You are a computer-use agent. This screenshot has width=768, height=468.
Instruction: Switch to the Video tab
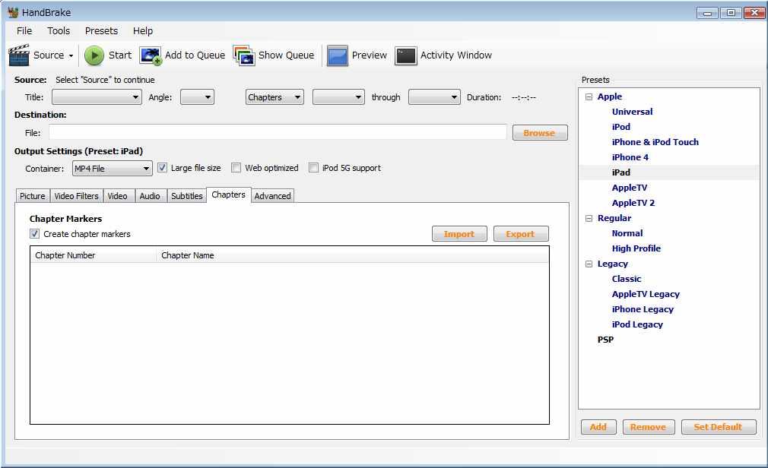[x=118, y=196]
